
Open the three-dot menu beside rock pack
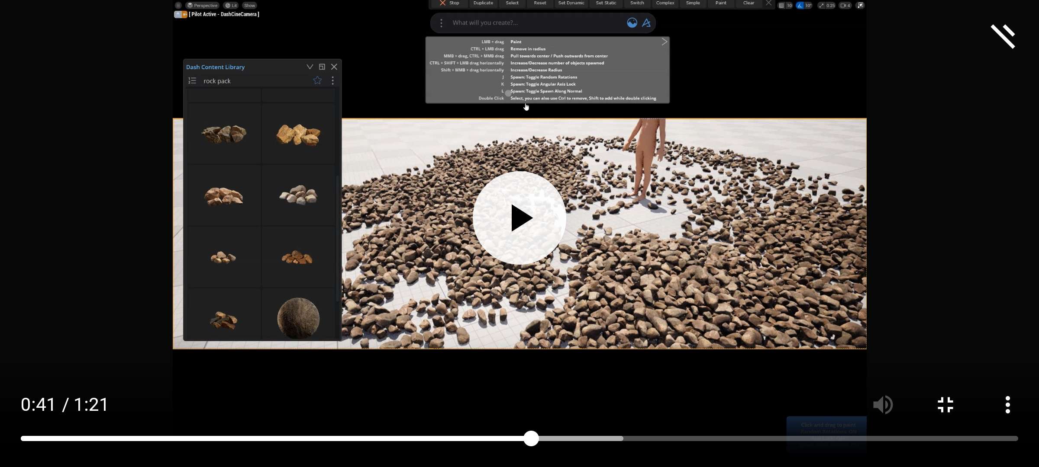(x=332, y=80)
